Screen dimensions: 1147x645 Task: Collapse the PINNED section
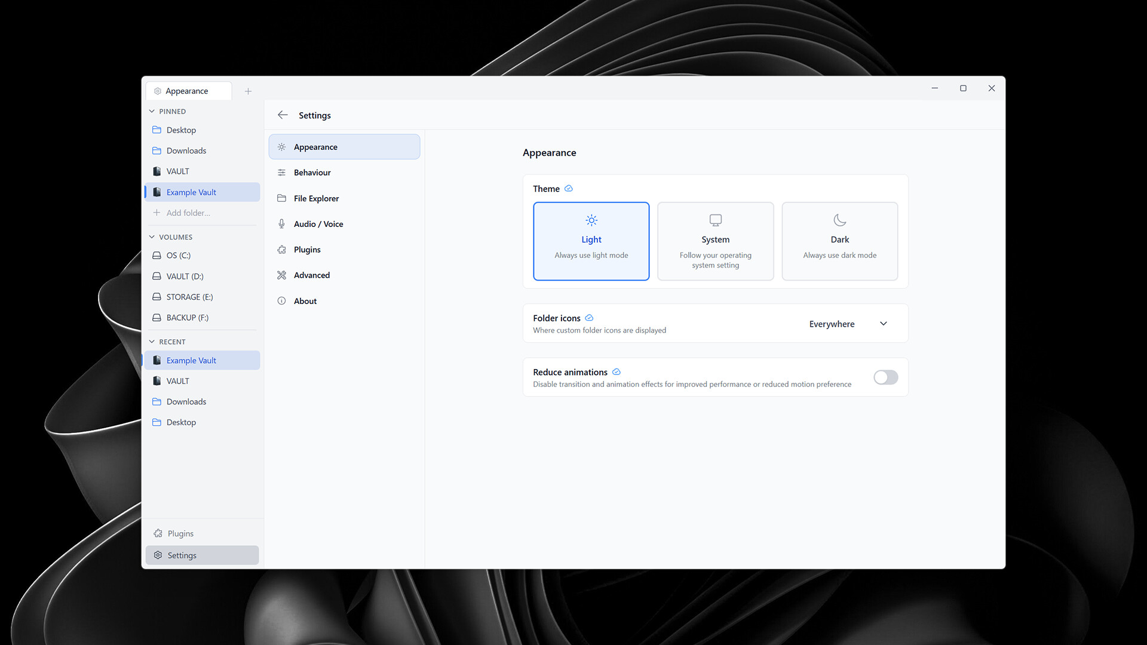[x=152, y=111]
